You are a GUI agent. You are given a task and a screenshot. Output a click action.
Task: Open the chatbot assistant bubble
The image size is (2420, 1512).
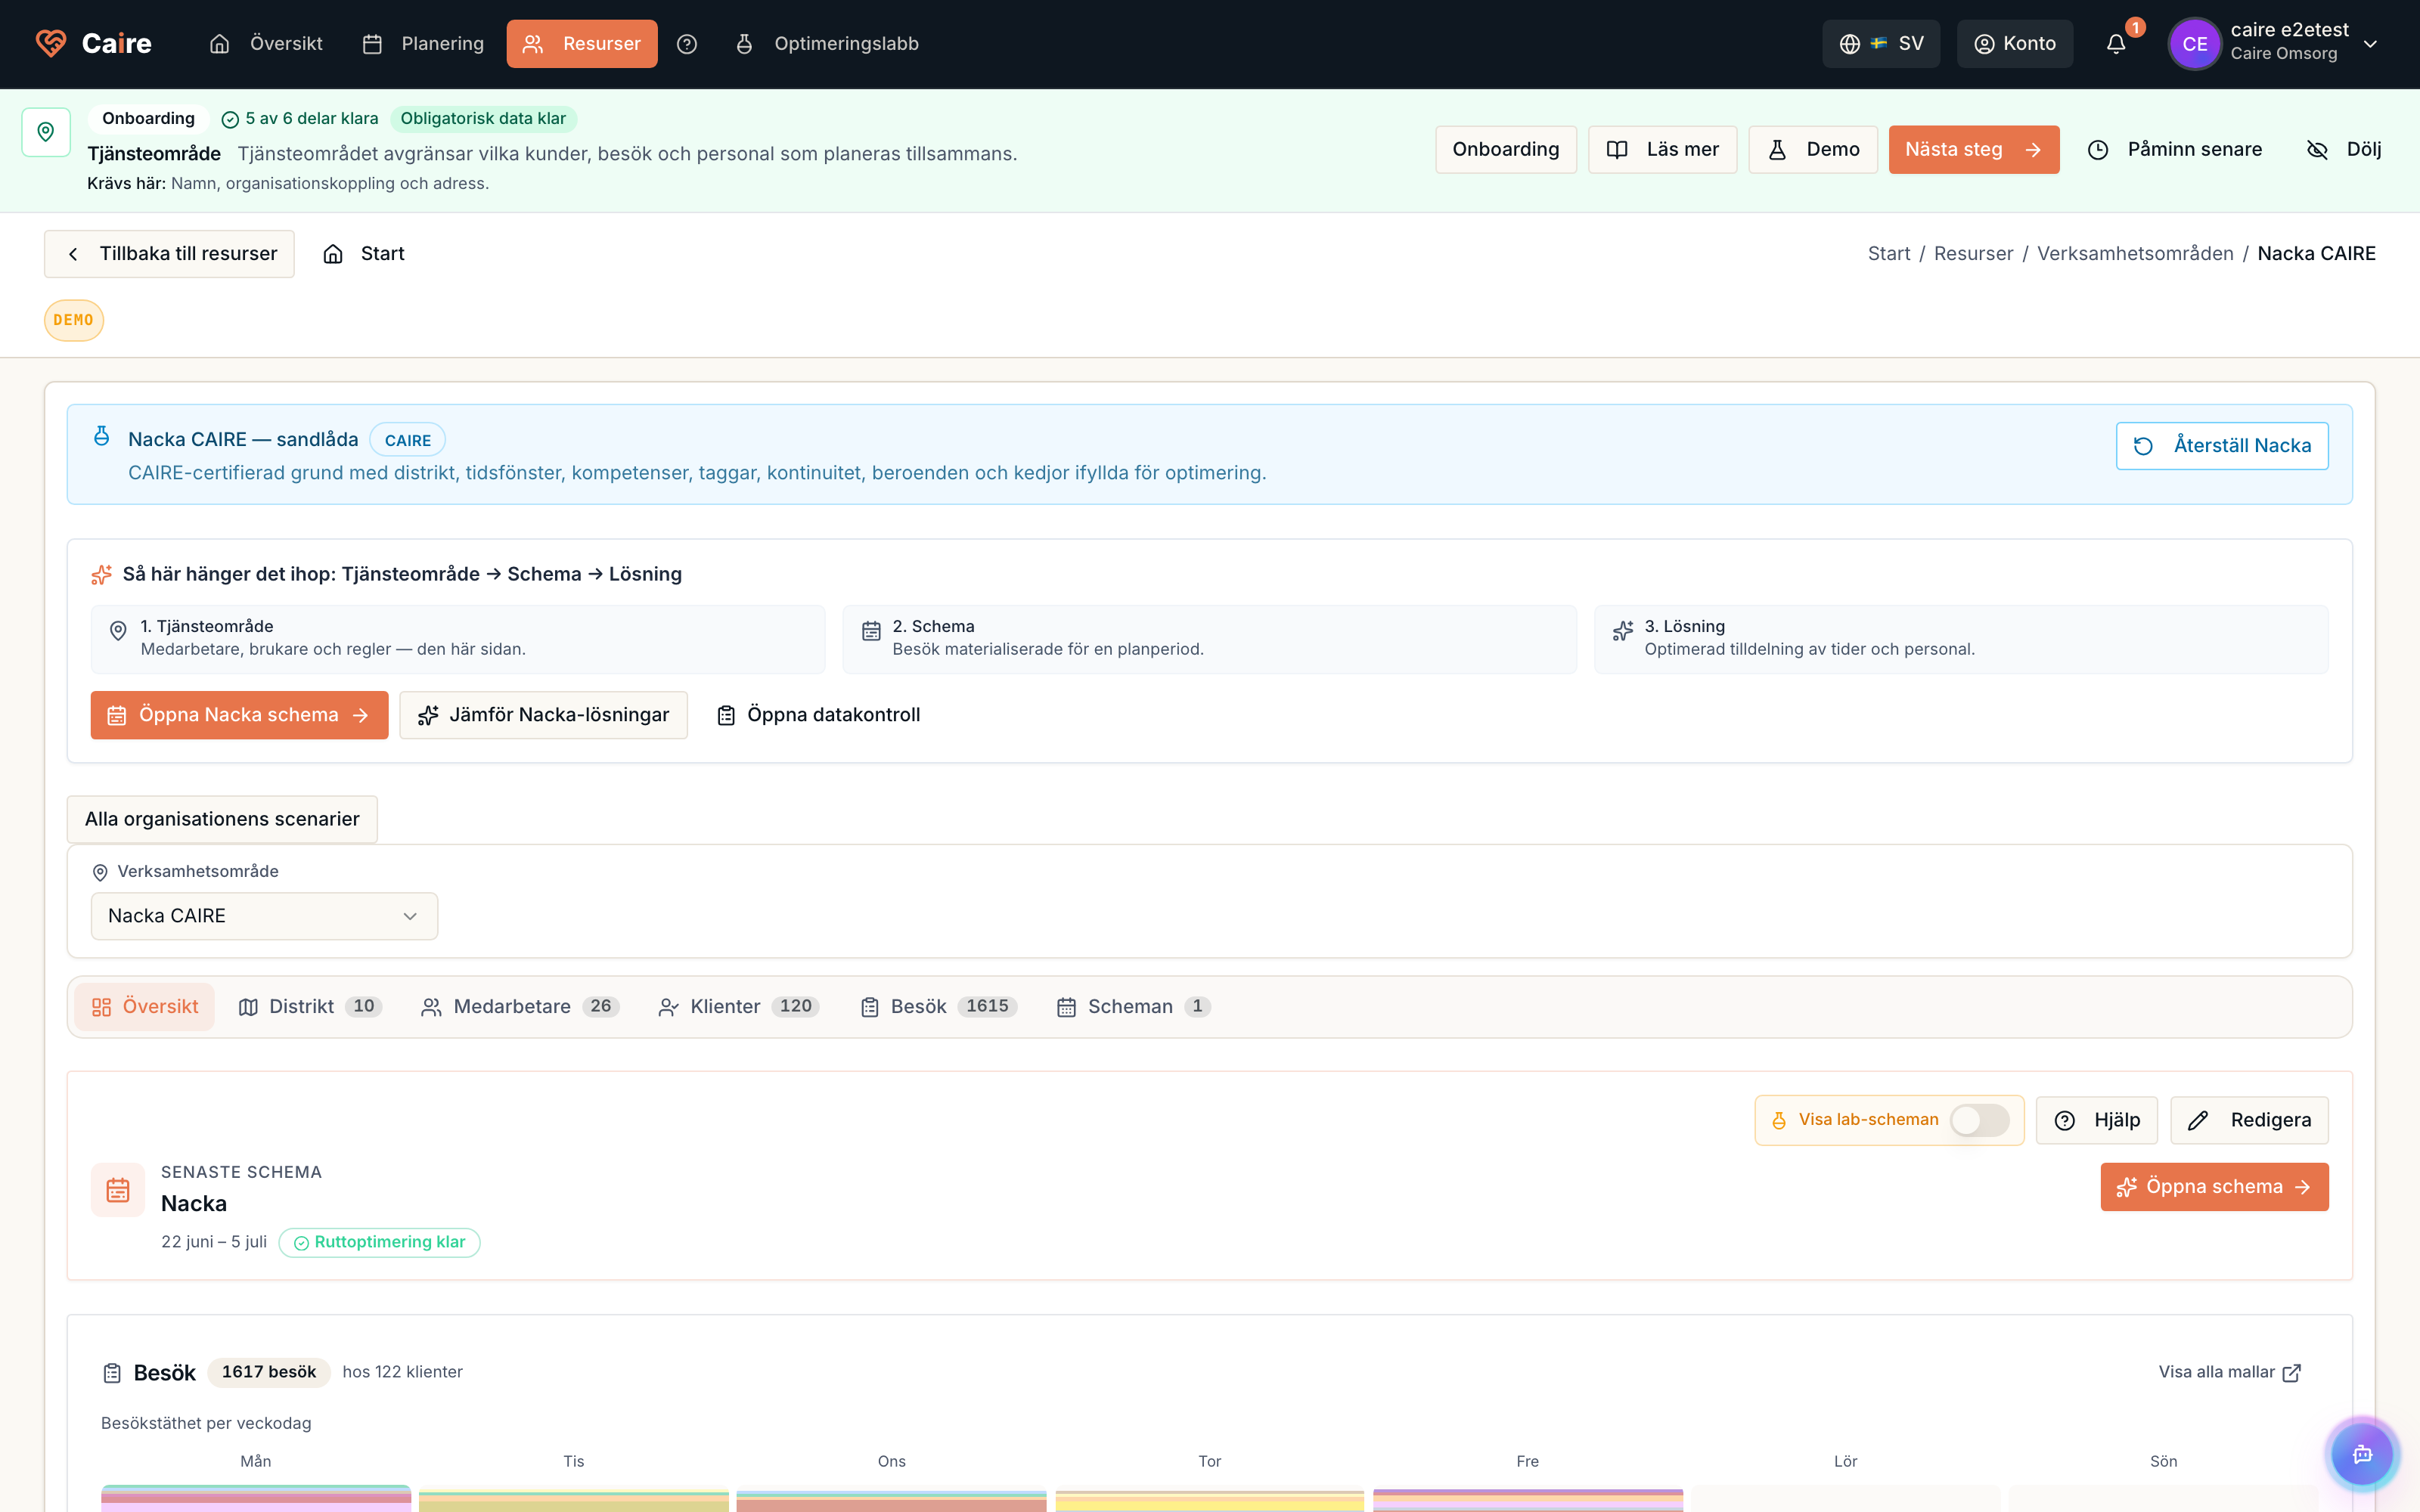point(2362,1454)
